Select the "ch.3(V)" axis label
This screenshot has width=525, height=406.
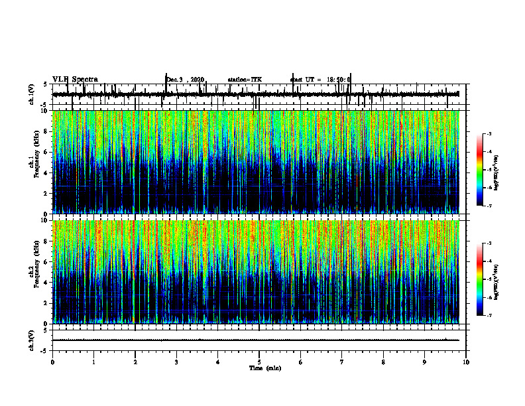pyautogui.click(x=32, y=340)
